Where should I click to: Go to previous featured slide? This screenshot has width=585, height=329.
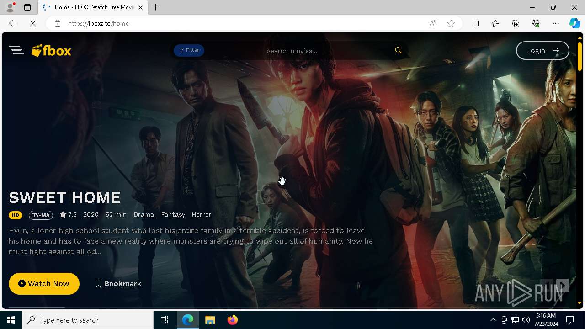click(x=547, y=286)
